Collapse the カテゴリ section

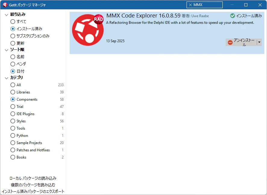(x=6, y=78)
